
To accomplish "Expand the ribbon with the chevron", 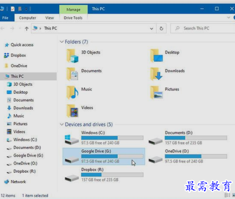I will [x=228, y=18].
